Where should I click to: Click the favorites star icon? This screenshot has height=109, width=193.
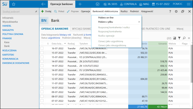click(x=14, y=4)
